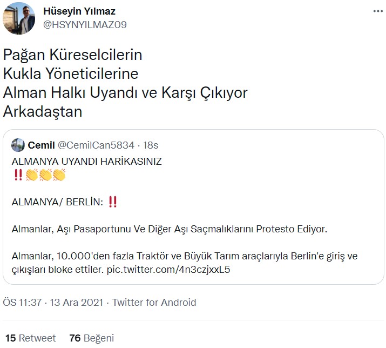Click the clapping hands emojis
The width and height of the screenshot is (386, 348).
click(45, 175)
